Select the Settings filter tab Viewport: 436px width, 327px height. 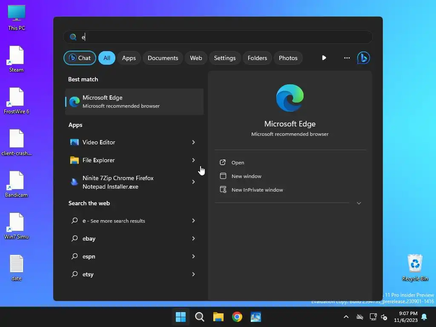[225, 58]
